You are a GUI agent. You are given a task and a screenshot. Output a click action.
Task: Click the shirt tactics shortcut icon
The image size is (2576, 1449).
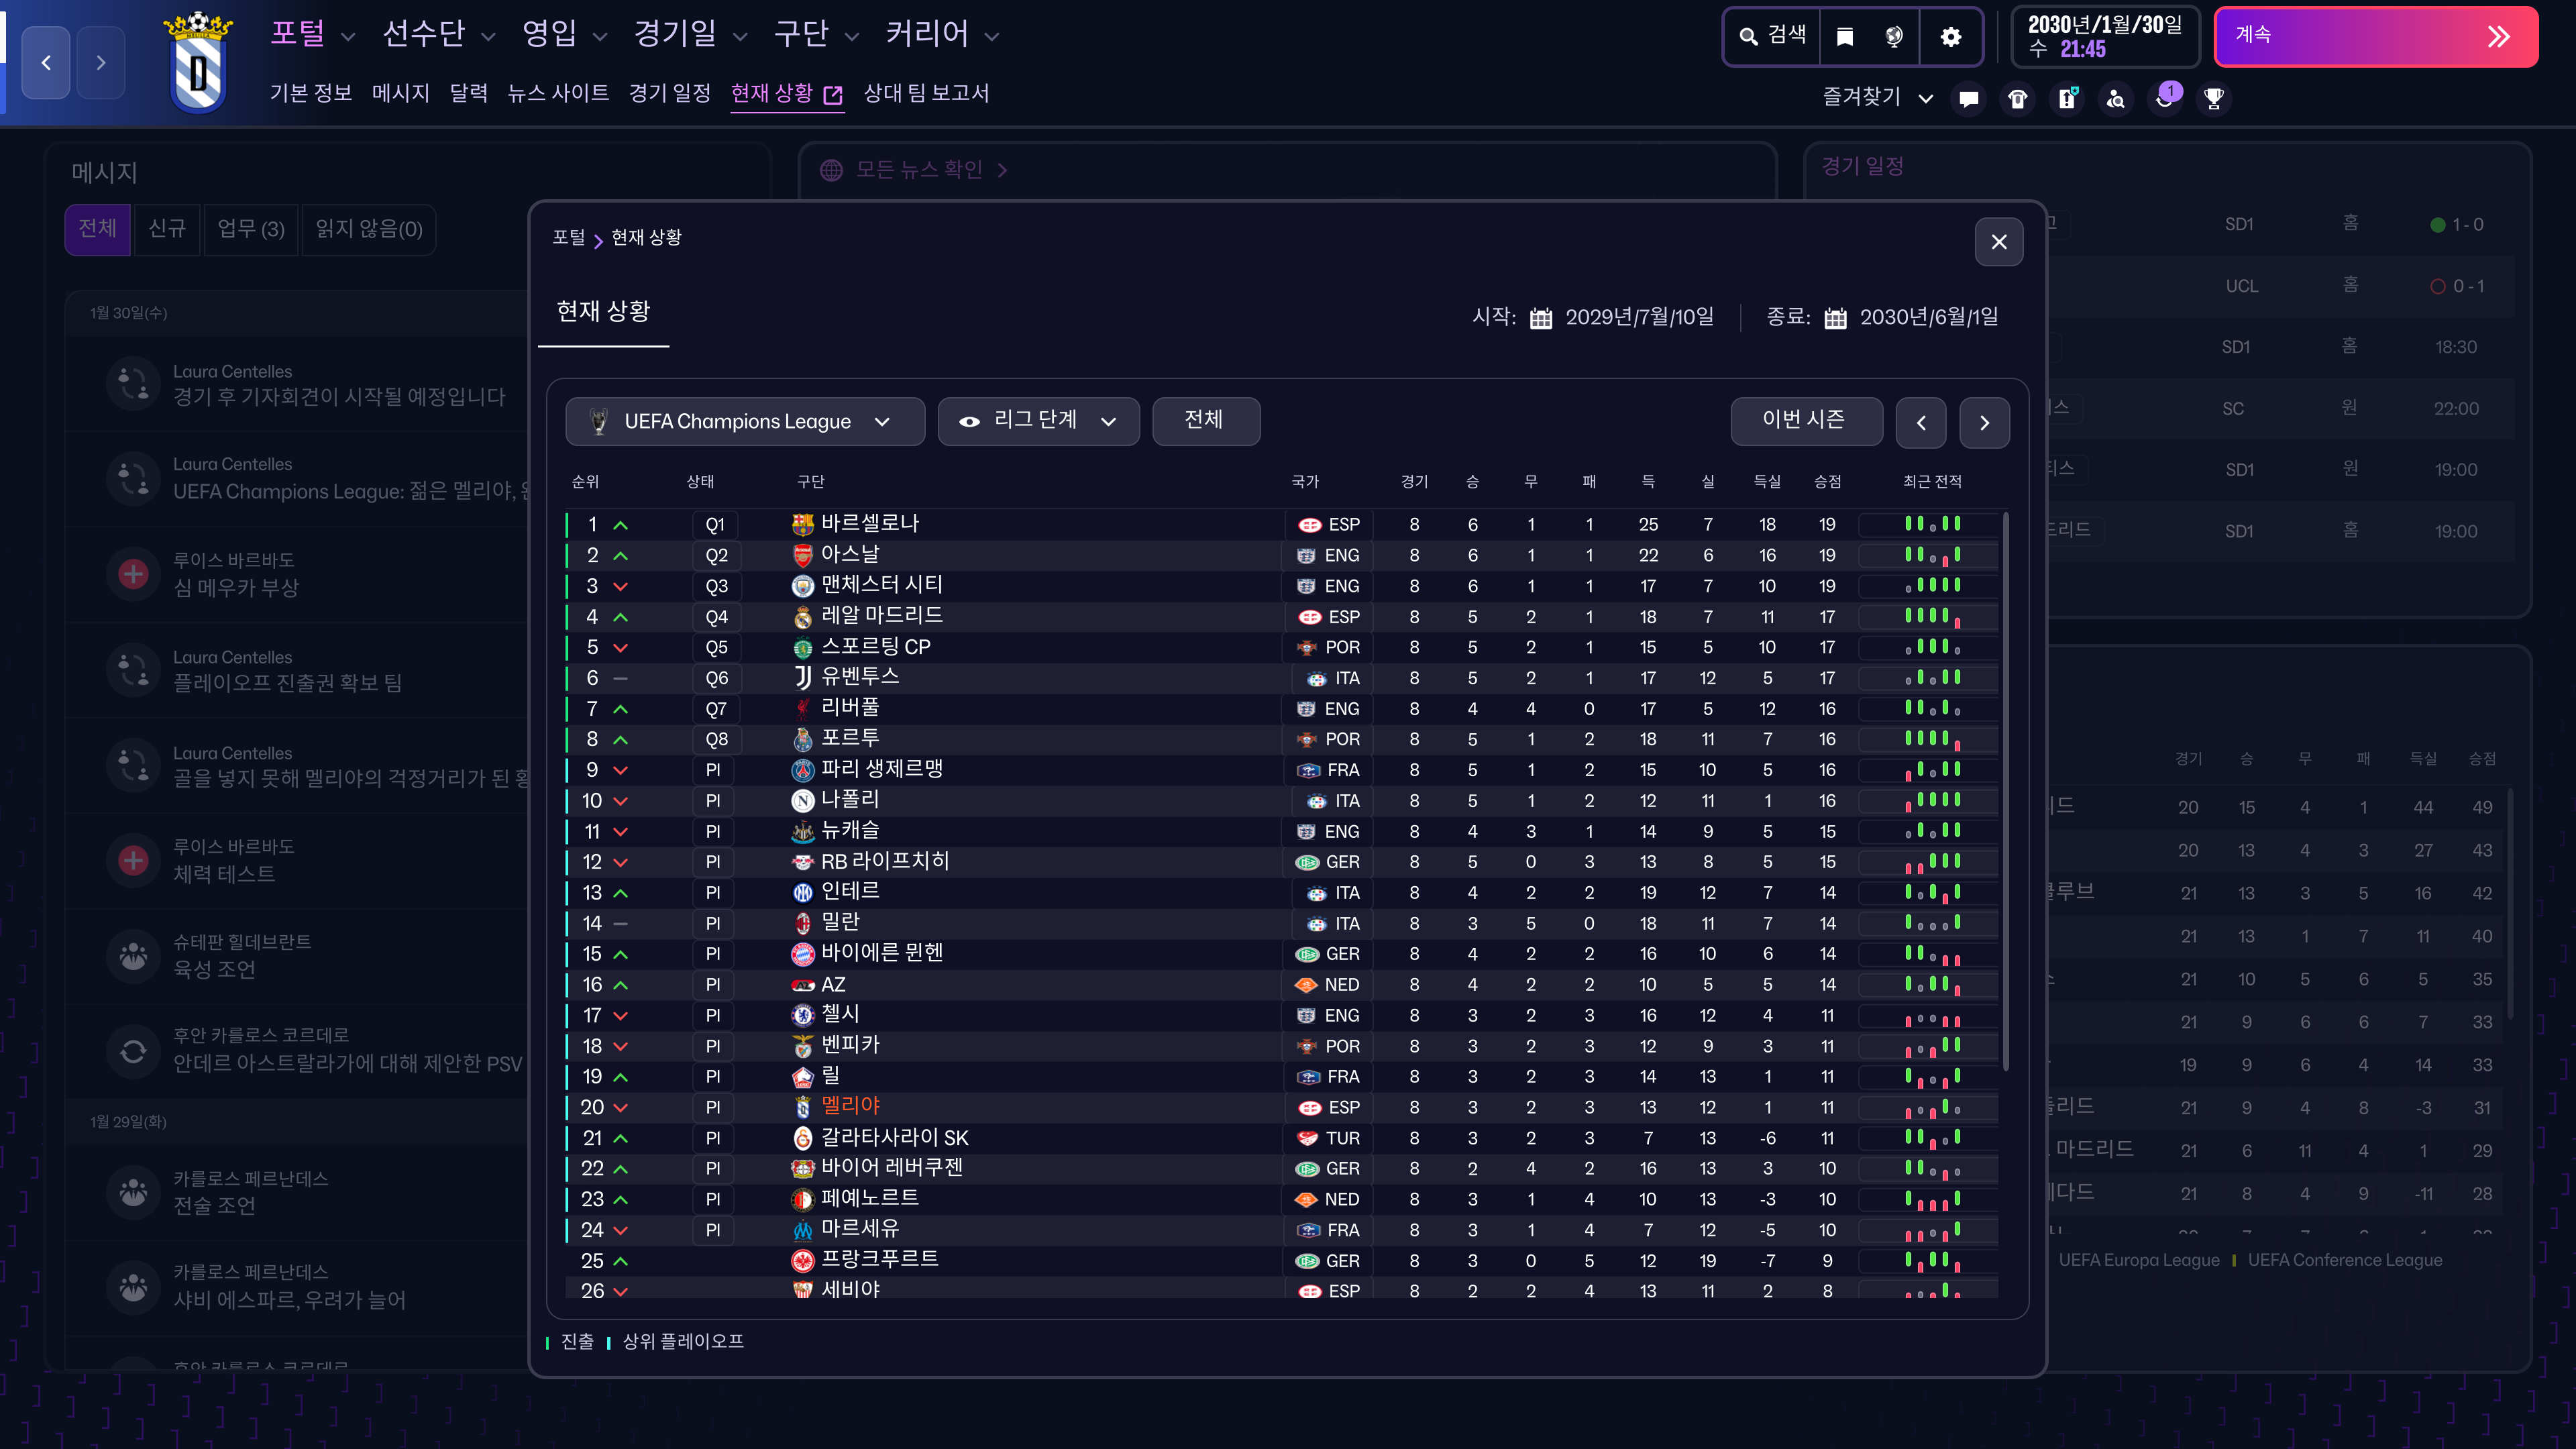click(x=2018, y=98)
